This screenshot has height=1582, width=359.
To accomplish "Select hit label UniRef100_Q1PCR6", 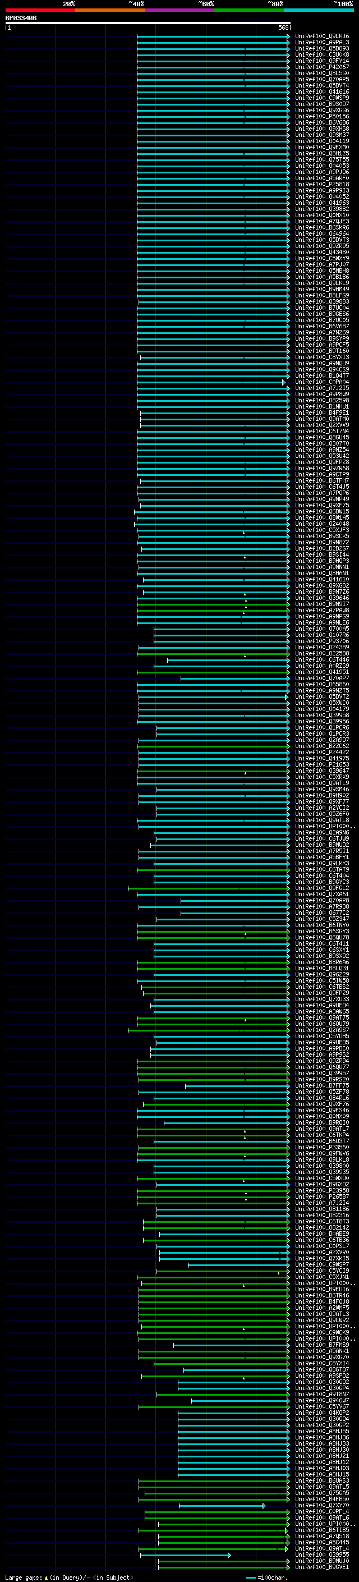I will tap(321, 728).
